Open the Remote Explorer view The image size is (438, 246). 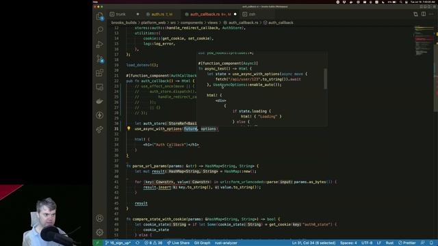[100, 87]
